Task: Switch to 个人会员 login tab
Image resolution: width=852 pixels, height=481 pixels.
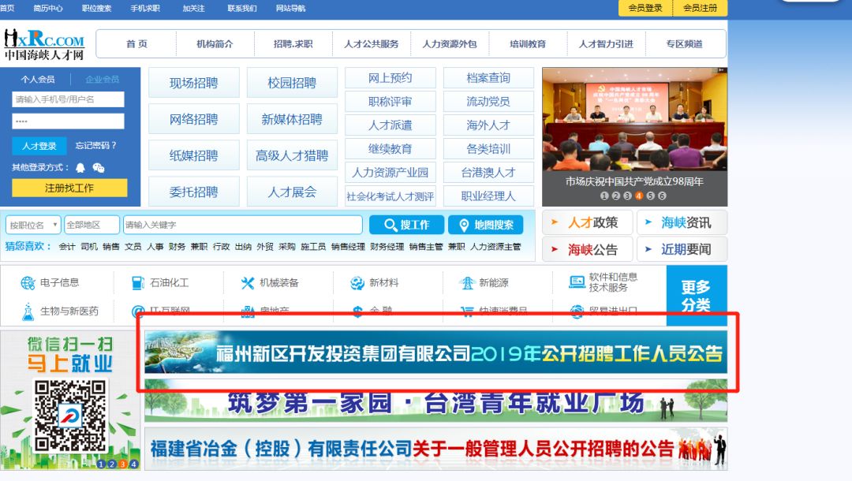Action: coord(38,80)
